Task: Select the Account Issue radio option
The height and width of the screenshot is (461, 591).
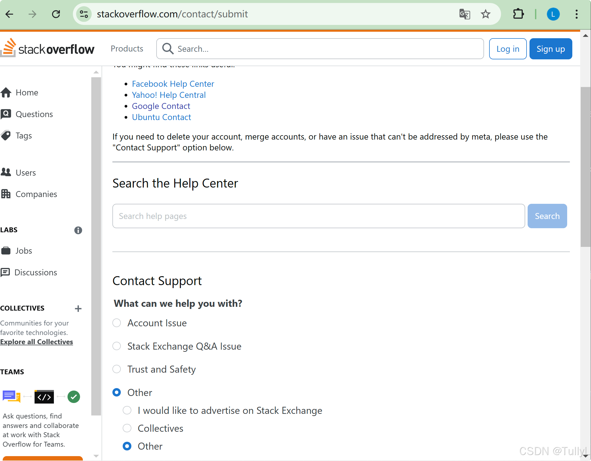Action: [116, 323]
